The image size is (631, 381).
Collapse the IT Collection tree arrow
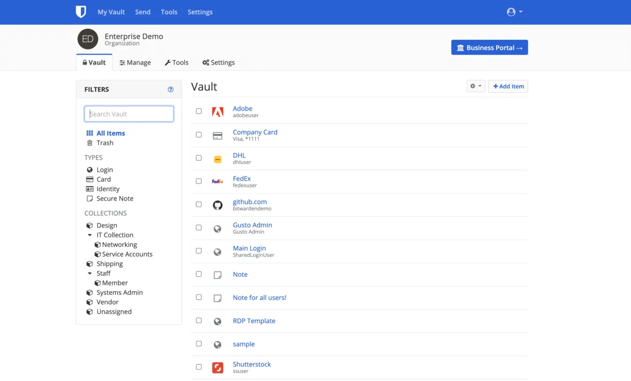coord(89,235)
